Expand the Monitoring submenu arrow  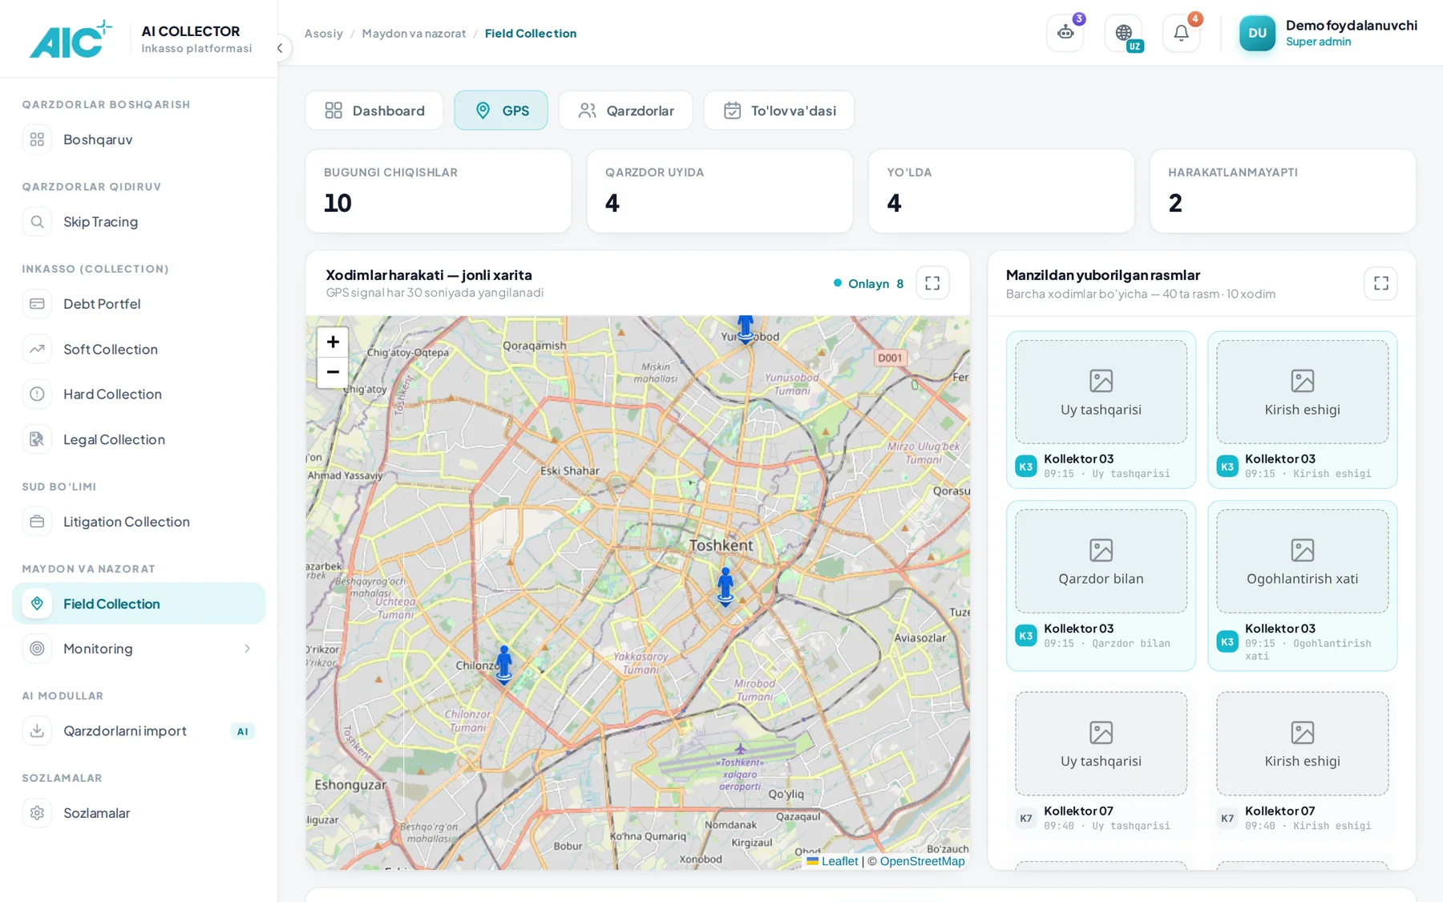point(247,649)
